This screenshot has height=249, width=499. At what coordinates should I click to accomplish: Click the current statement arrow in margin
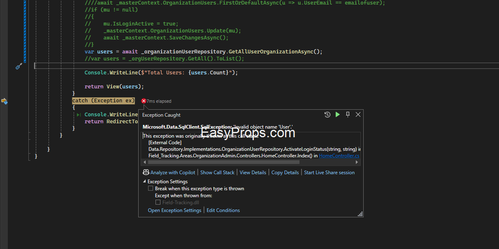(4, 101)
